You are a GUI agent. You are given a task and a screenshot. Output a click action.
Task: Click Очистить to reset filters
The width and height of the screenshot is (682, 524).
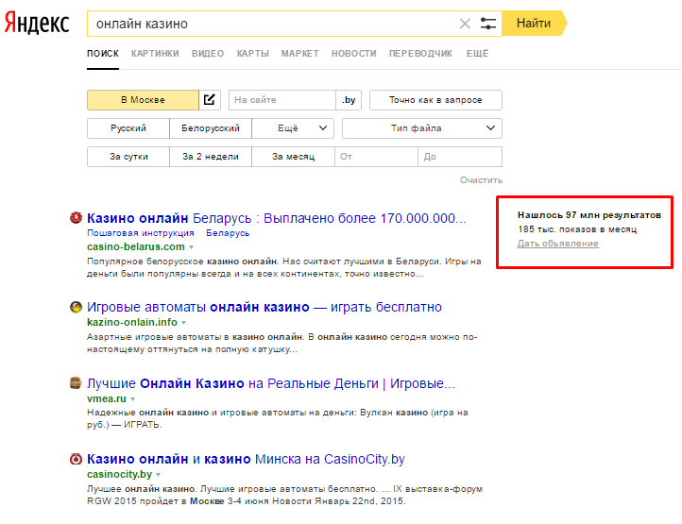481,180
